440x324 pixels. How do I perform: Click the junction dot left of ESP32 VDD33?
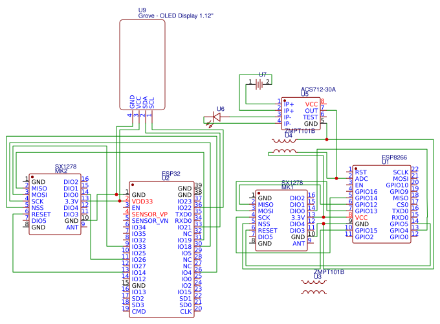[x=120, y=201]
